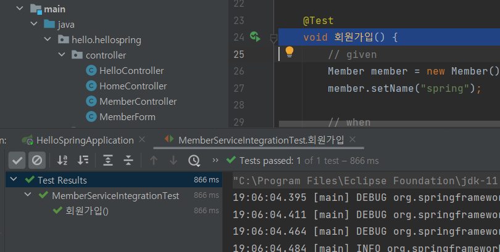Click HelloSpringApplication tab icon
500x252 pixels.
27,140
